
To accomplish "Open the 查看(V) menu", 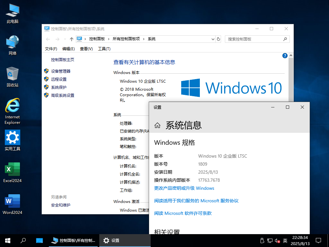I will click(86, 49).
